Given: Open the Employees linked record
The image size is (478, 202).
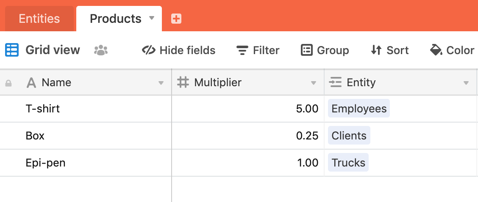Looking at the screenshot, I should tap(359, 109).
